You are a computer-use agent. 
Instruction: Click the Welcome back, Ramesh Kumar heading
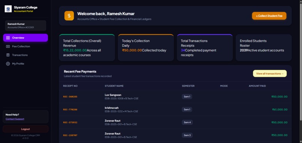(x=106, y=14)
